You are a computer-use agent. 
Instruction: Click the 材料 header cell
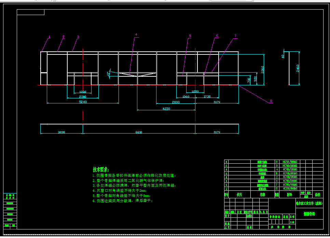tap(290, 195)
